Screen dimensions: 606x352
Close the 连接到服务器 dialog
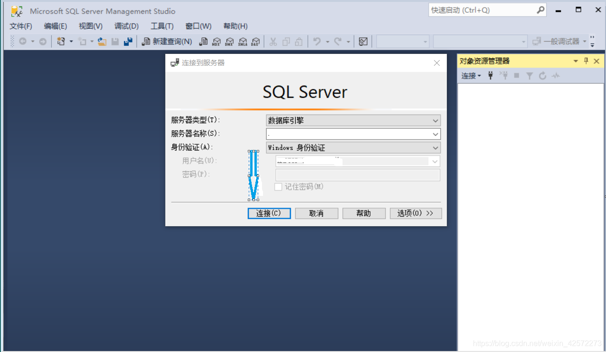pyautogui.click(x=437, y=63)
